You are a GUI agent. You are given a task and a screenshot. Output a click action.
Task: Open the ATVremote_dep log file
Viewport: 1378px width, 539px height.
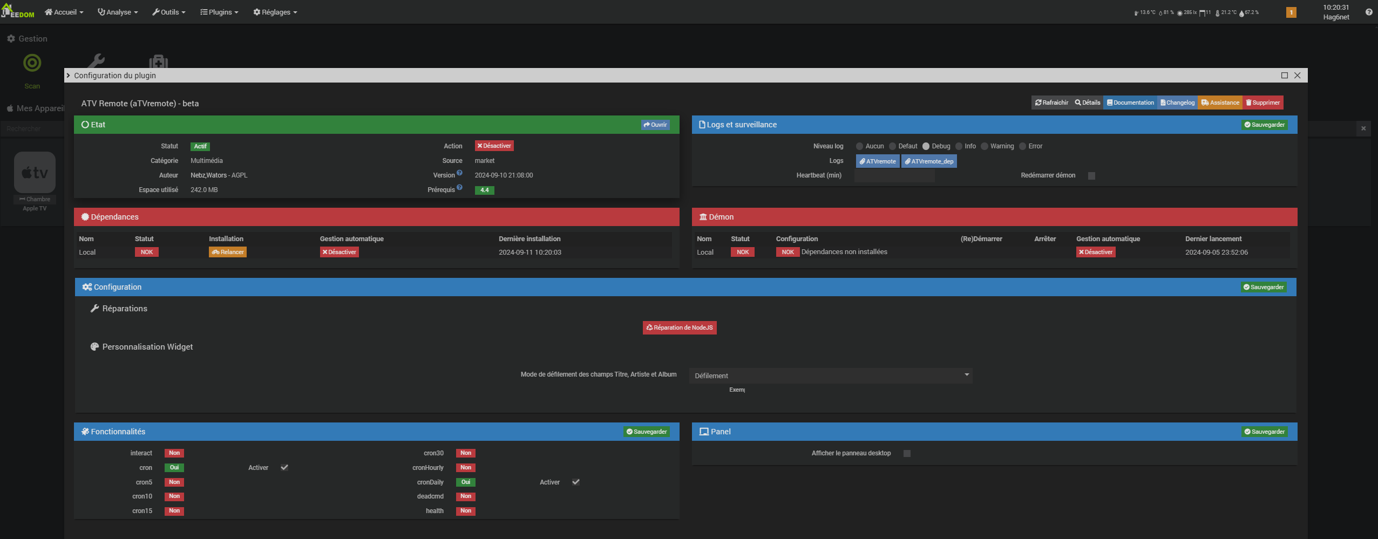point(928,161)
